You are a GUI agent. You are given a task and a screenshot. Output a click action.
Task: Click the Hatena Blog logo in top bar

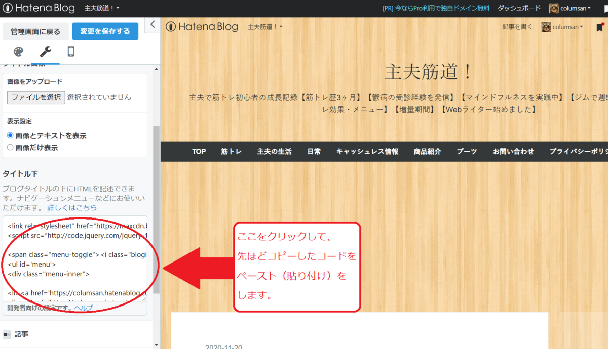[39, 8]
